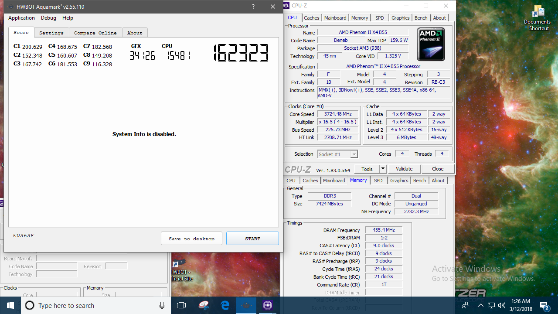The image size is (558, 314).
Task: Click the Tools button in CPU-Z
Action: coord(367,169)
